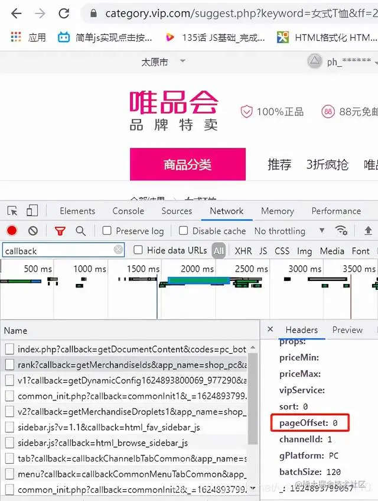Select the 推荐 navigation item

(x=279, y=164)
